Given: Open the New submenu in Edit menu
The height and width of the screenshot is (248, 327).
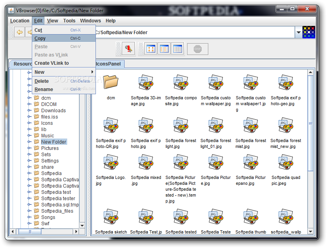Looking at the screenshot, I should tap(64, 72).
